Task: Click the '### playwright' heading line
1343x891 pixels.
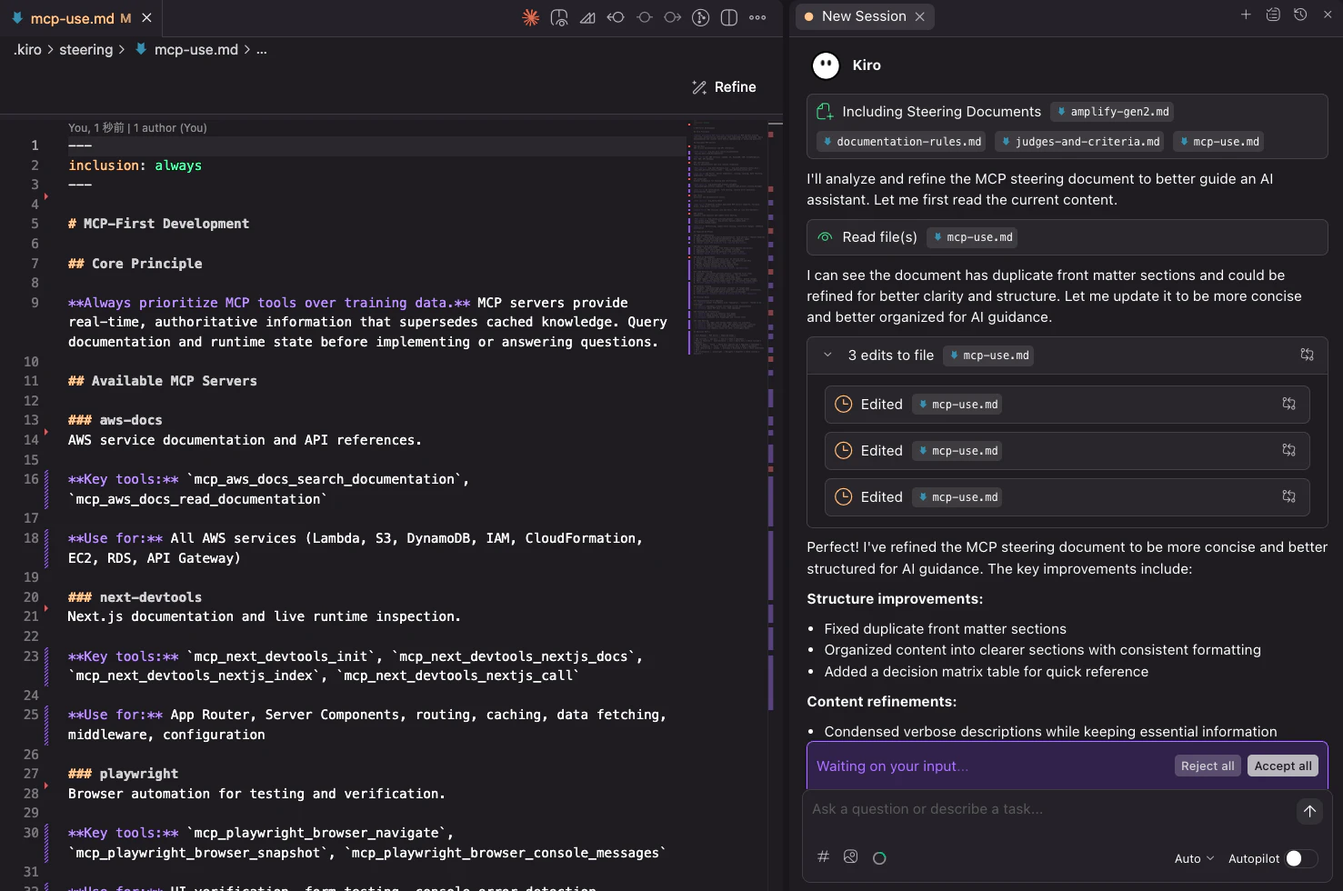Action: click(x=123, y=774)
